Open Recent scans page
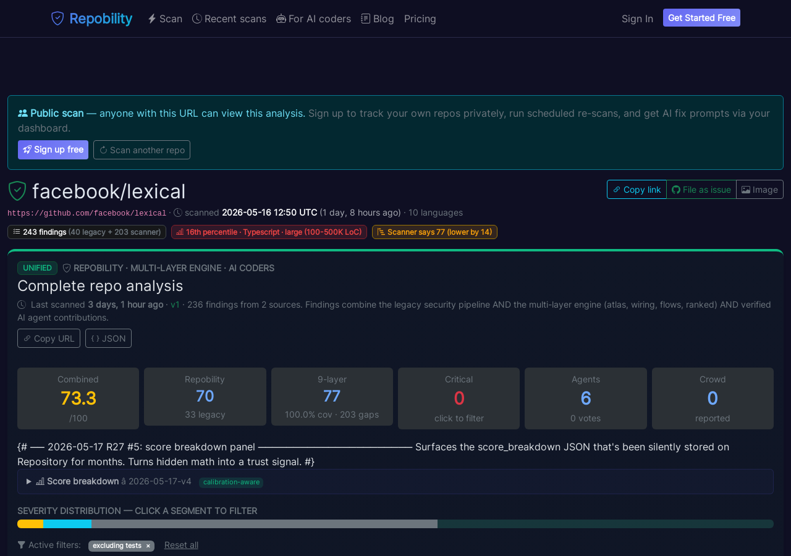This screenshot has width=791, height=556. (x=229, y=19)
